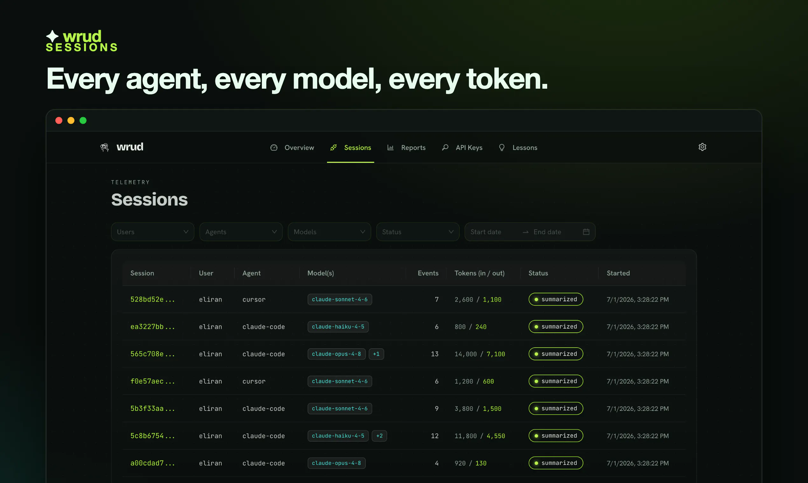
Task: Click the Reports bar chart icon
Action: (390, 147)
